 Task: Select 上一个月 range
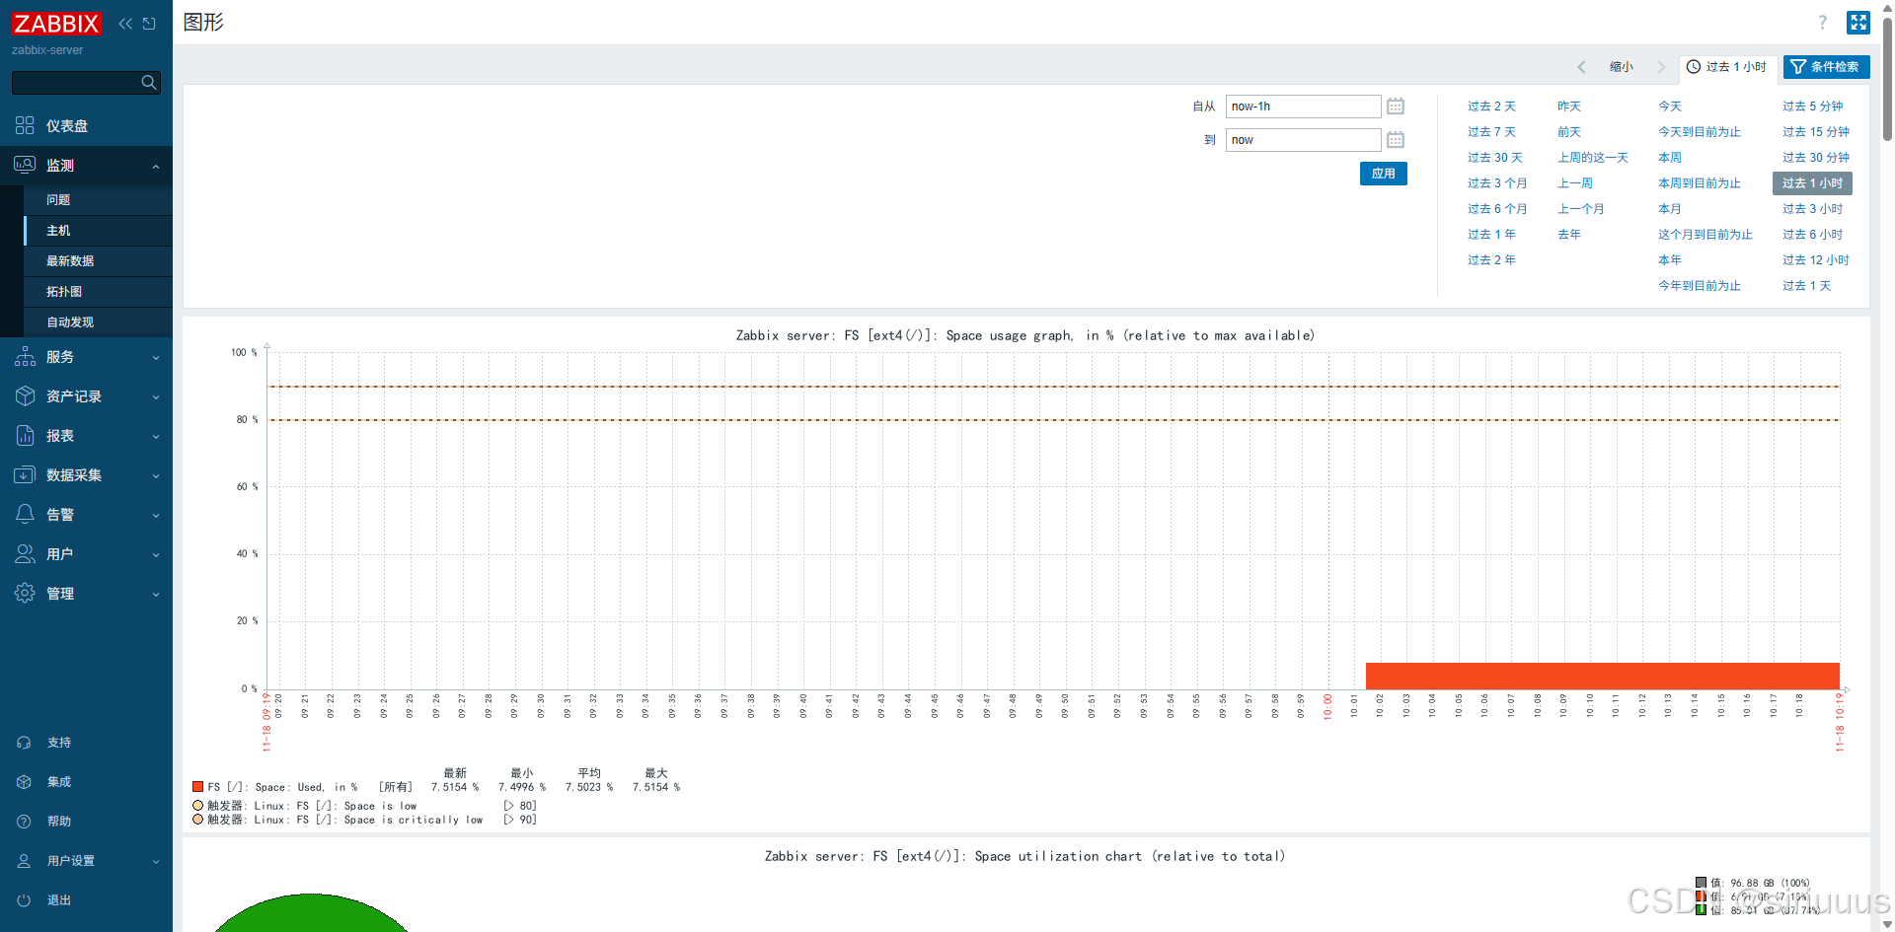point(1581,209)
